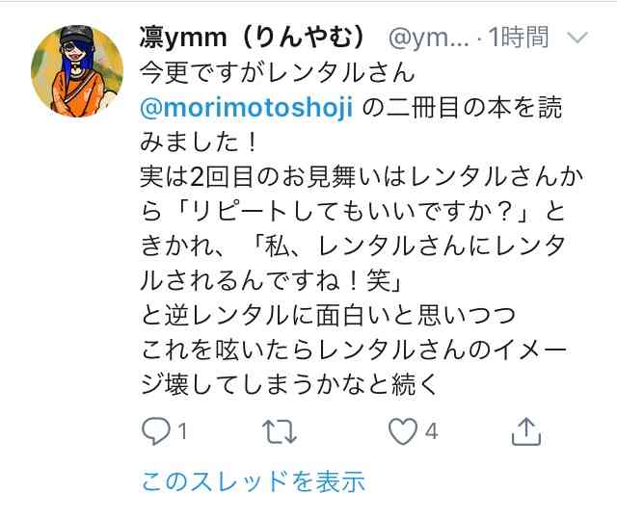617x519 pixels.
Task: Click the text line starting 実は2回目のお見舞い
Action: pyautogui.click(x=362, y=177)
